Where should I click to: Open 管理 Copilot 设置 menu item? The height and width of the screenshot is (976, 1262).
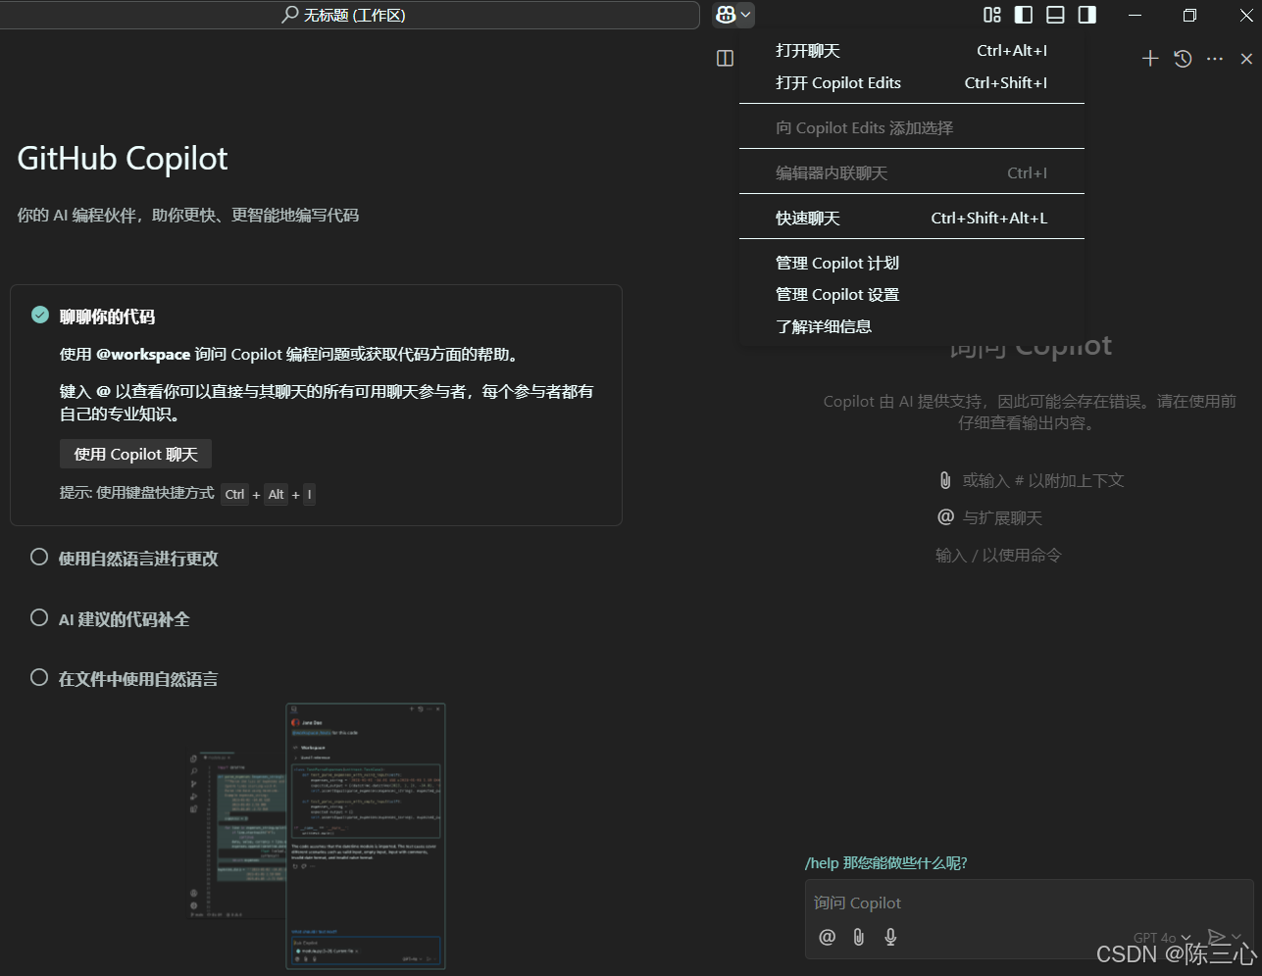[x=912, y=295]
